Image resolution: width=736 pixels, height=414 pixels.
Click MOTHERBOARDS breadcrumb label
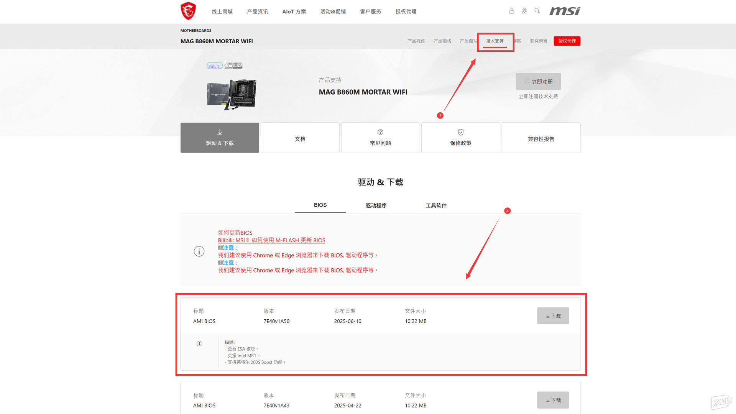(x=196, y=31)
